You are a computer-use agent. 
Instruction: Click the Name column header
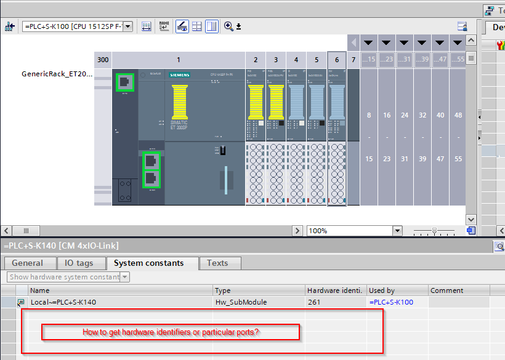click(x=121, y=290)
